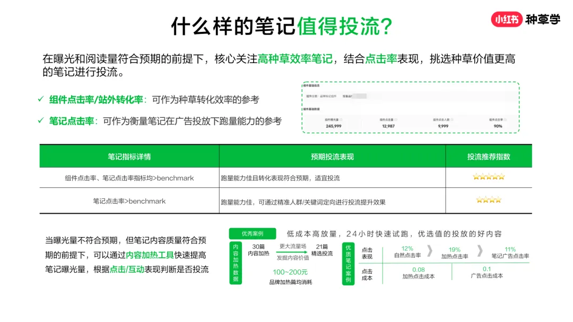Click the green arrow under 更大流量场
This screenshot has height=322, width=573.
291,252
